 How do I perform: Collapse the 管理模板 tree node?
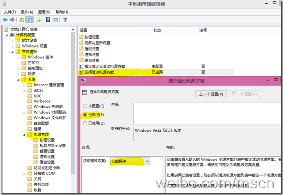12,52
